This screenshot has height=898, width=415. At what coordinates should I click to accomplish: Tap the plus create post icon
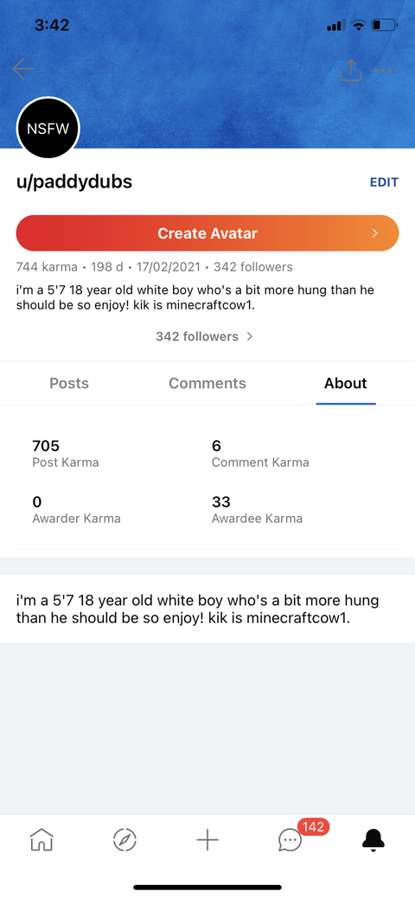coord(207,840)
